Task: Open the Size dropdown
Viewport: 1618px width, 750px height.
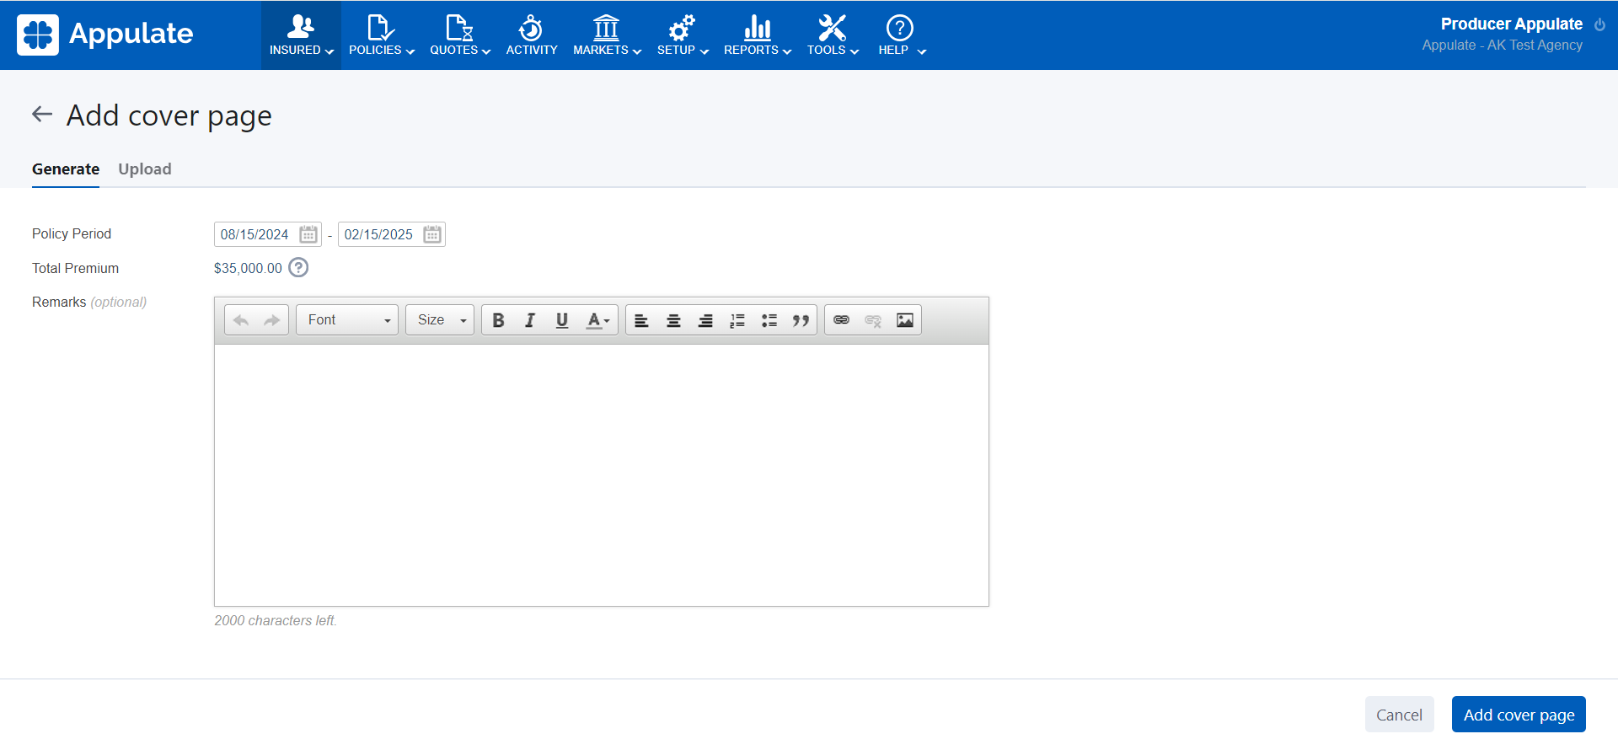Action: coord(440,320)
